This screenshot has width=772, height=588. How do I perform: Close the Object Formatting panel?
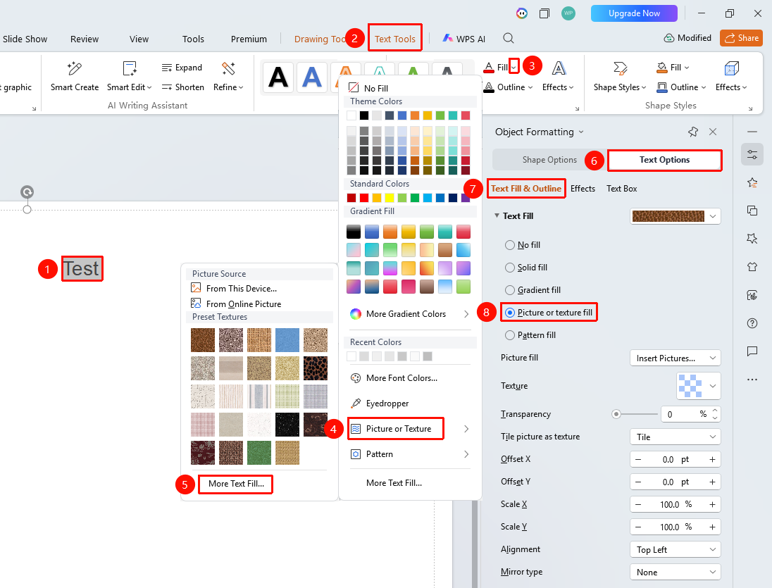click(713, 132)
